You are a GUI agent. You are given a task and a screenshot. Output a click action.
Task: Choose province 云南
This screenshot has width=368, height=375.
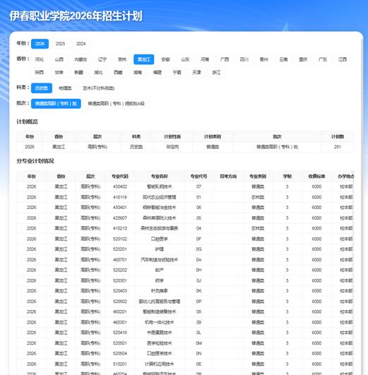(283, 59)
